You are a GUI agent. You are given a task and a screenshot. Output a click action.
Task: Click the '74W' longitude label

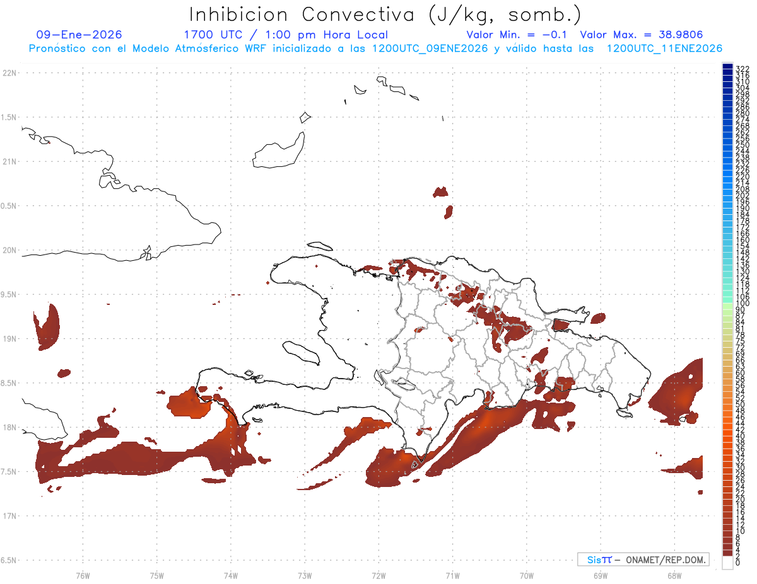coord(231,576)
